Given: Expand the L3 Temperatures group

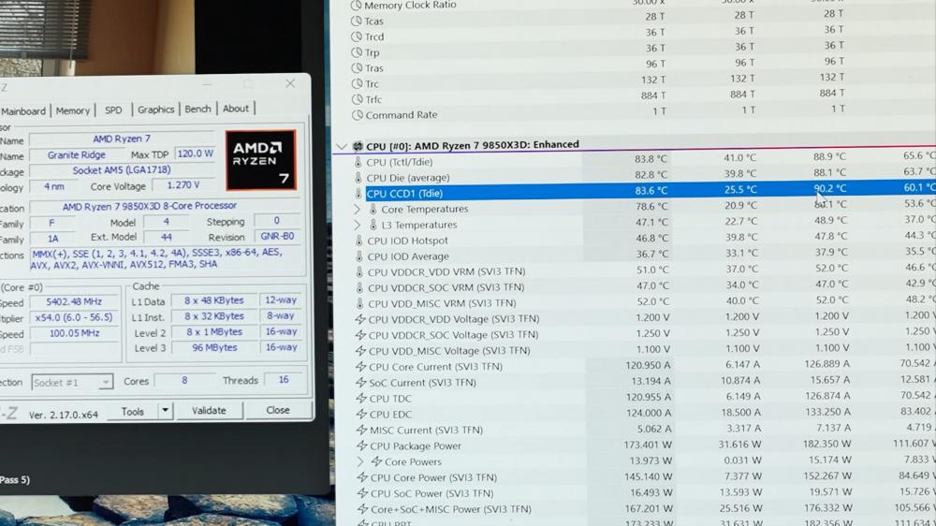Looking at the screenshot, I should [357, 225].
